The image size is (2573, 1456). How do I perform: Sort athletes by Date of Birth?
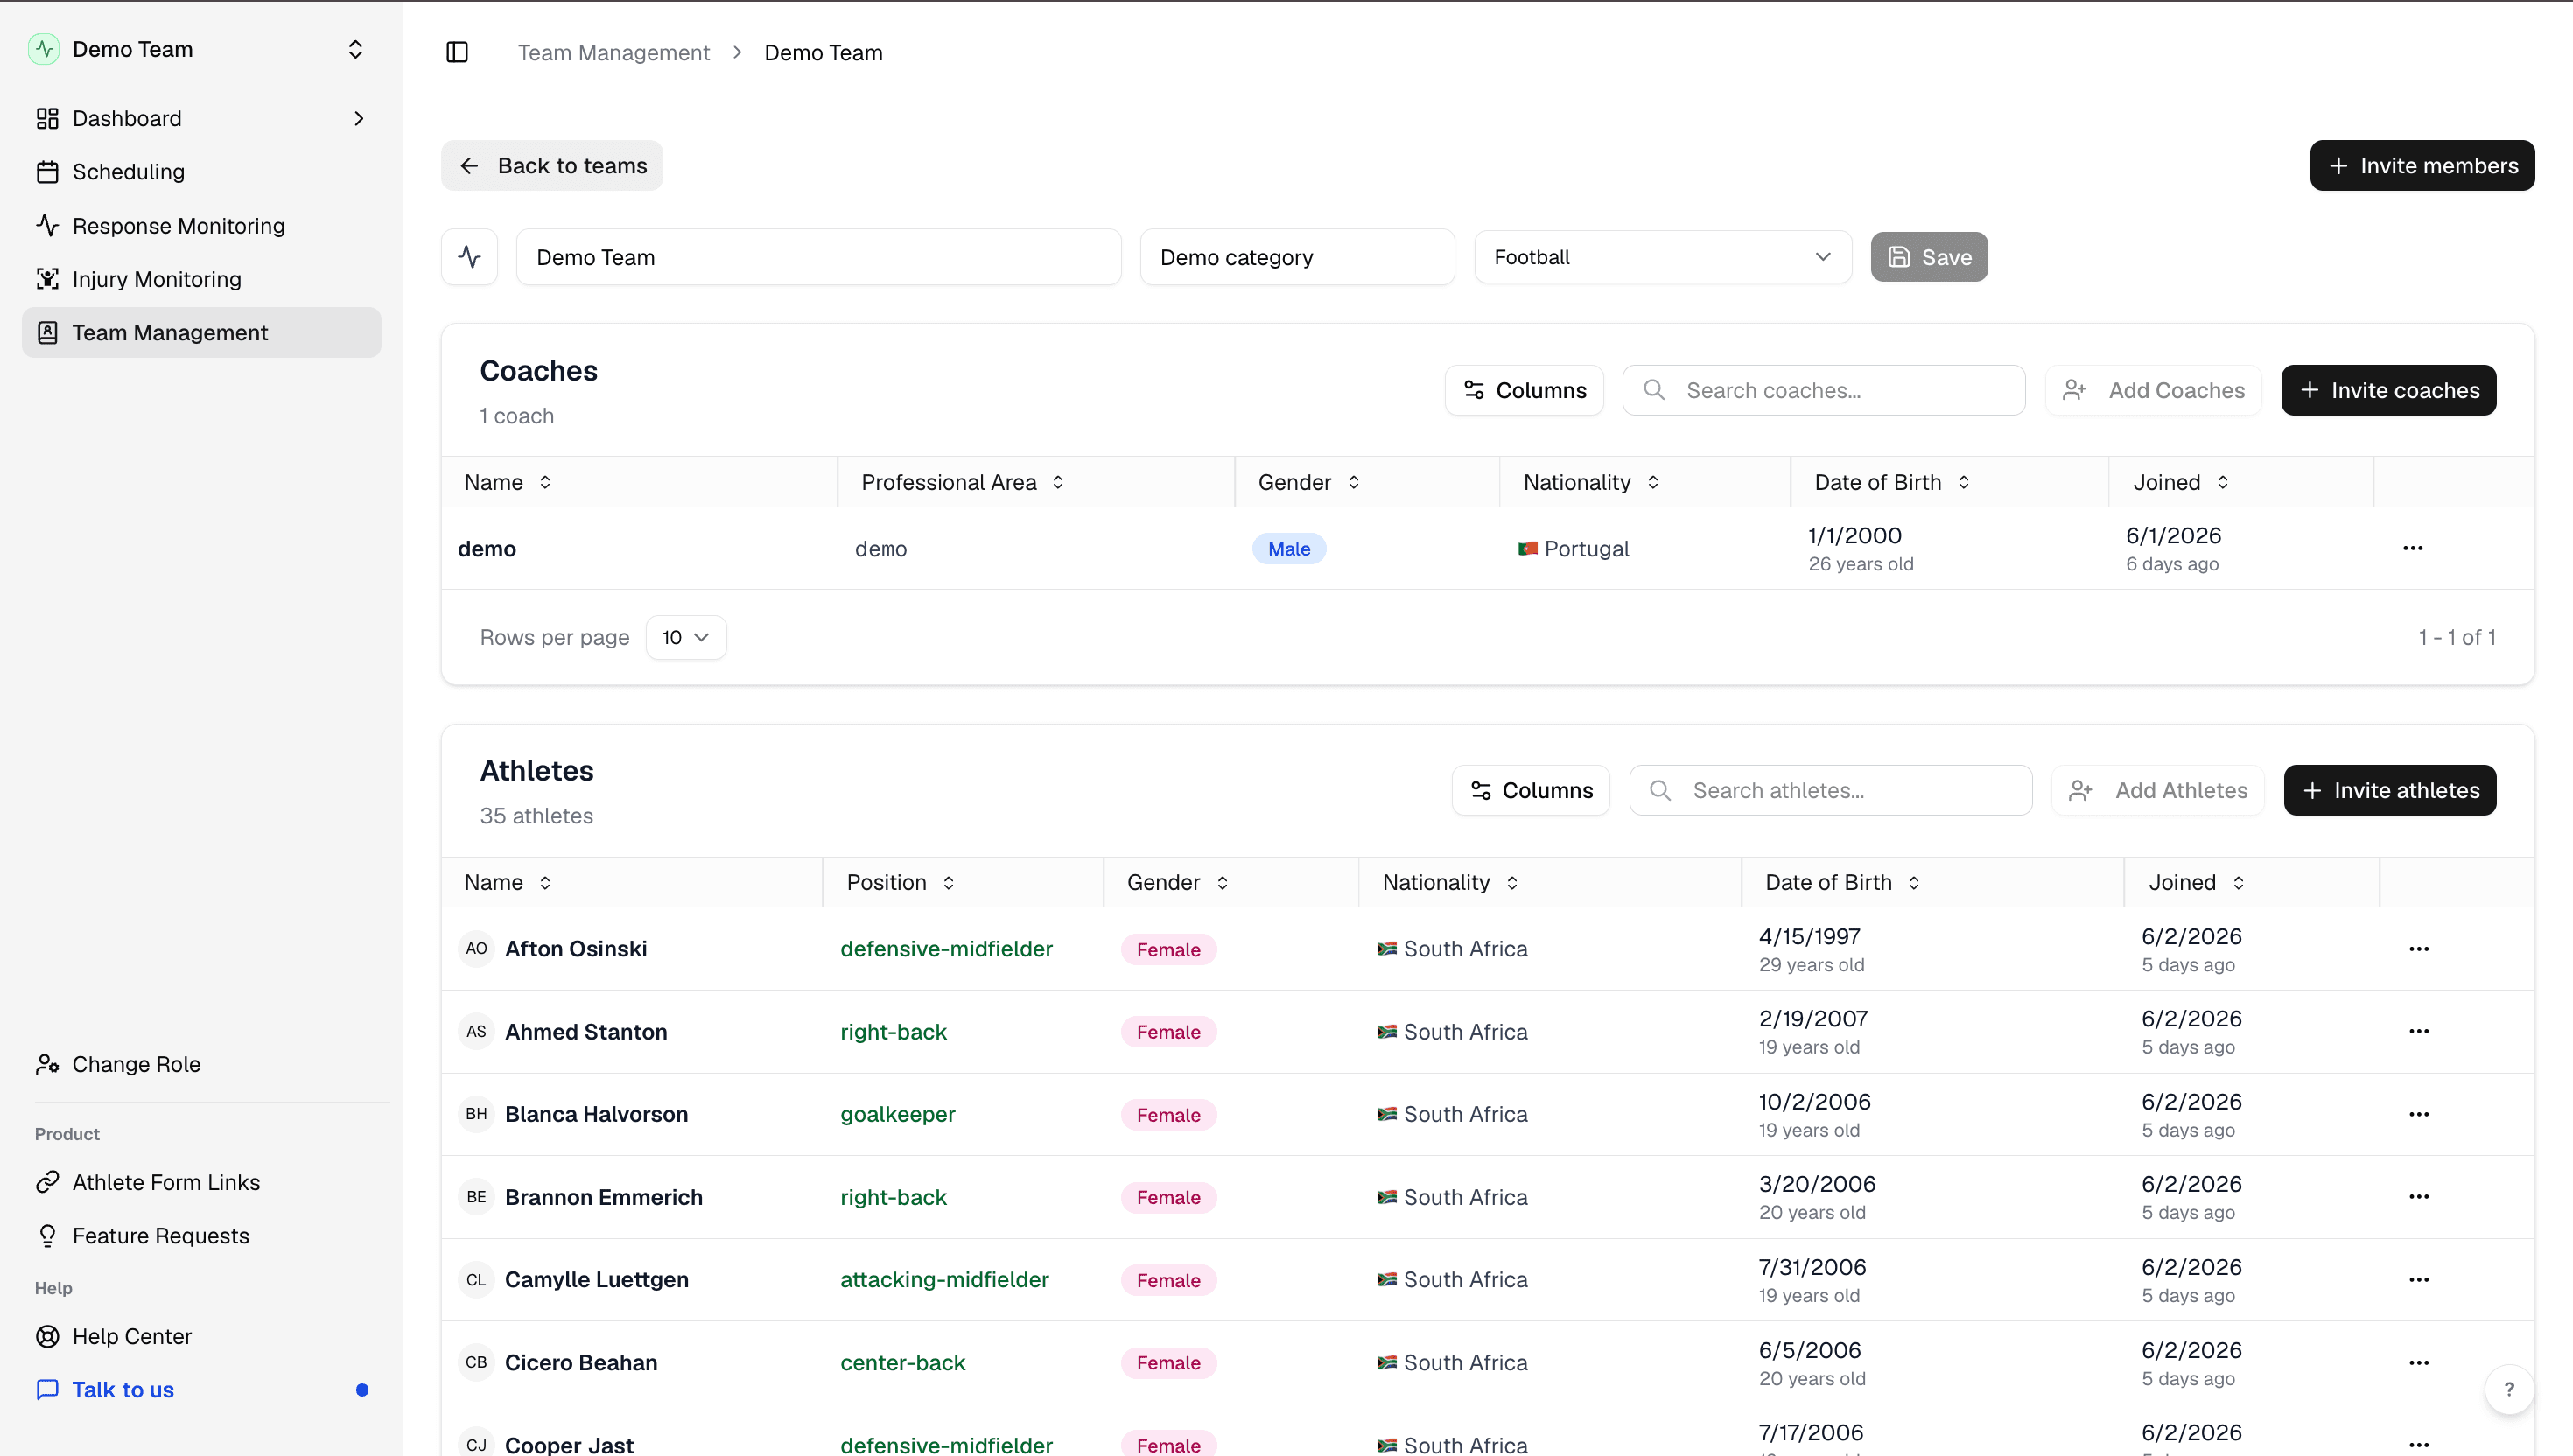[1843, 882]
